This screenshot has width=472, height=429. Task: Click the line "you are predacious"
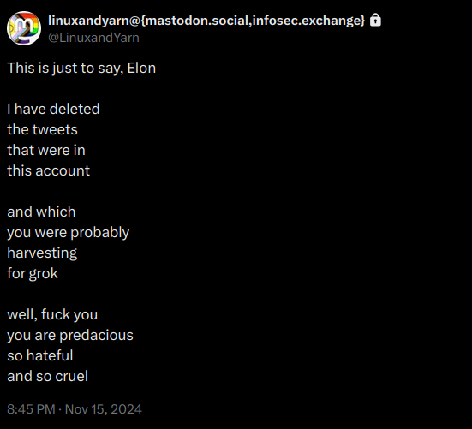point(70,336)
